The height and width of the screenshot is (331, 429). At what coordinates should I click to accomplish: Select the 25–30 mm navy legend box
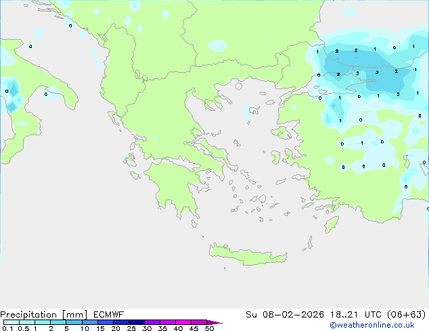click(x=137, y=322)
